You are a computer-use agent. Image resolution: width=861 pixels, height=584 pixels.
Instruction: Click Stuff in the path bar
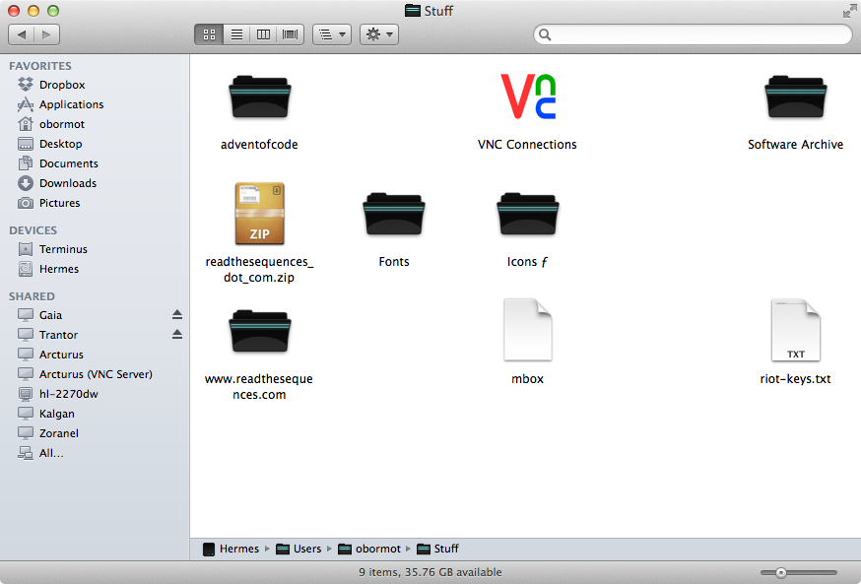click(437, 549)
